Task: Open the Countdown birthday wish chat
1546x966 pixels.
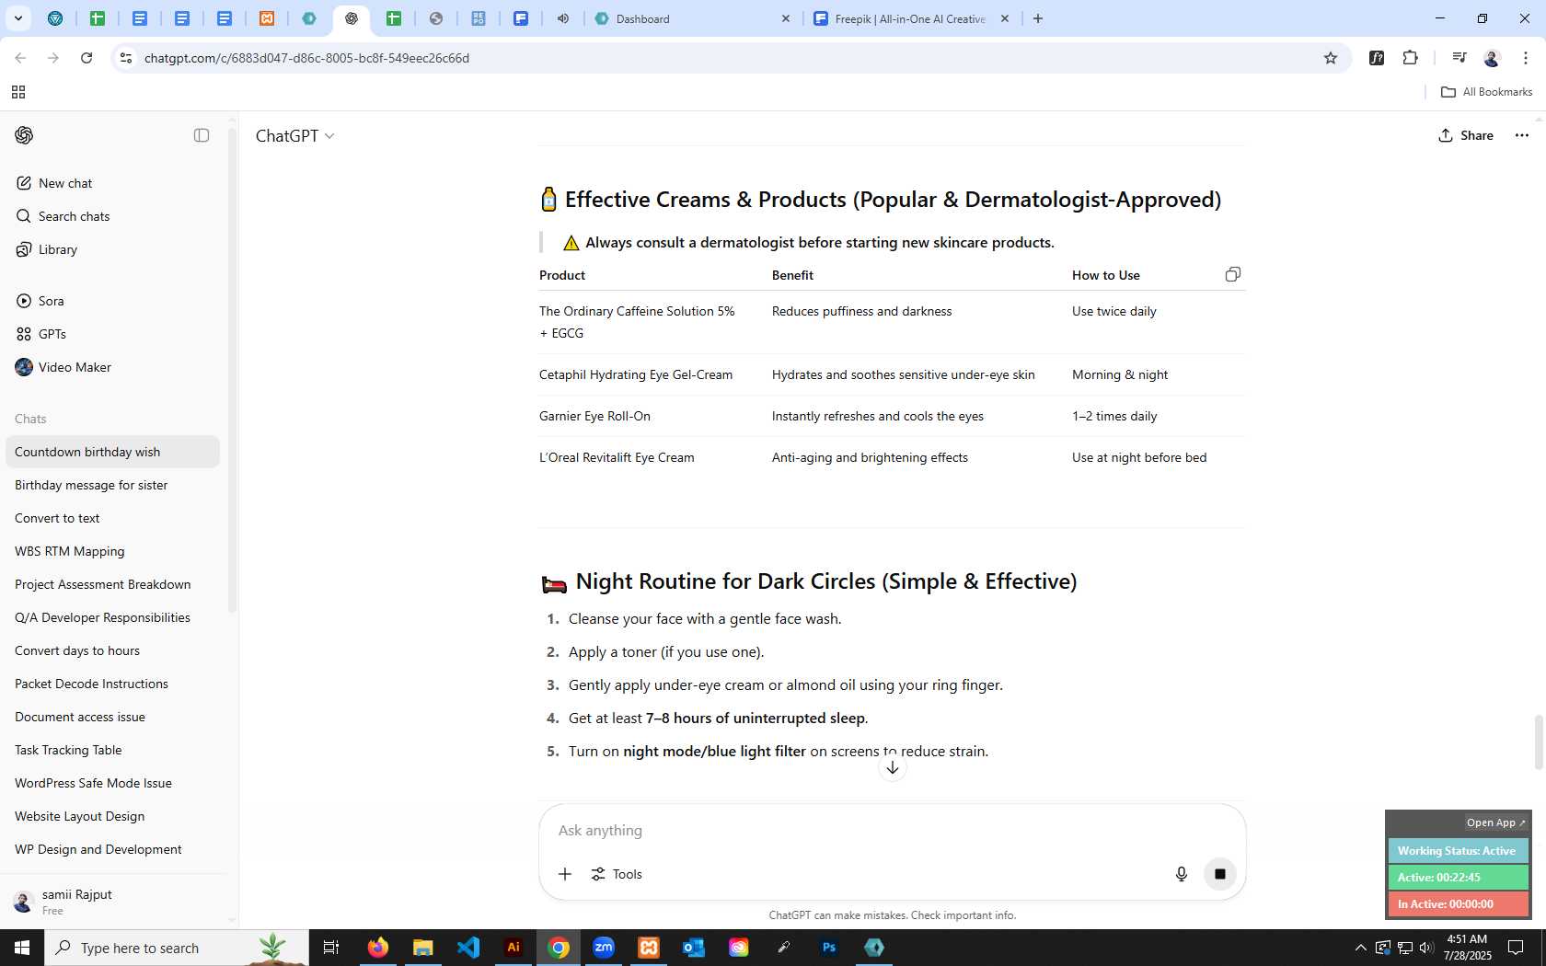Action: 112,452
